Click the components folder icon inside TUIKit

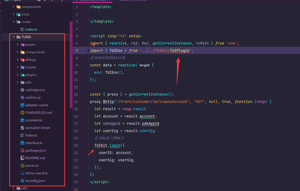(22, 52)
